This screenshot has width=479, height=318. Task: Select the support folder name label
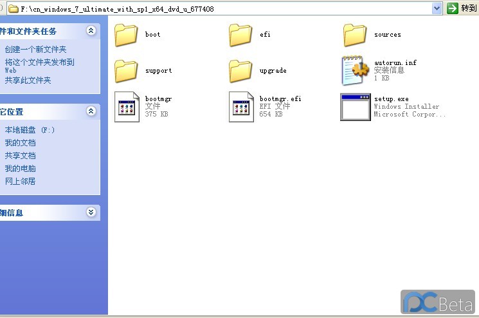tap(159, 71)
